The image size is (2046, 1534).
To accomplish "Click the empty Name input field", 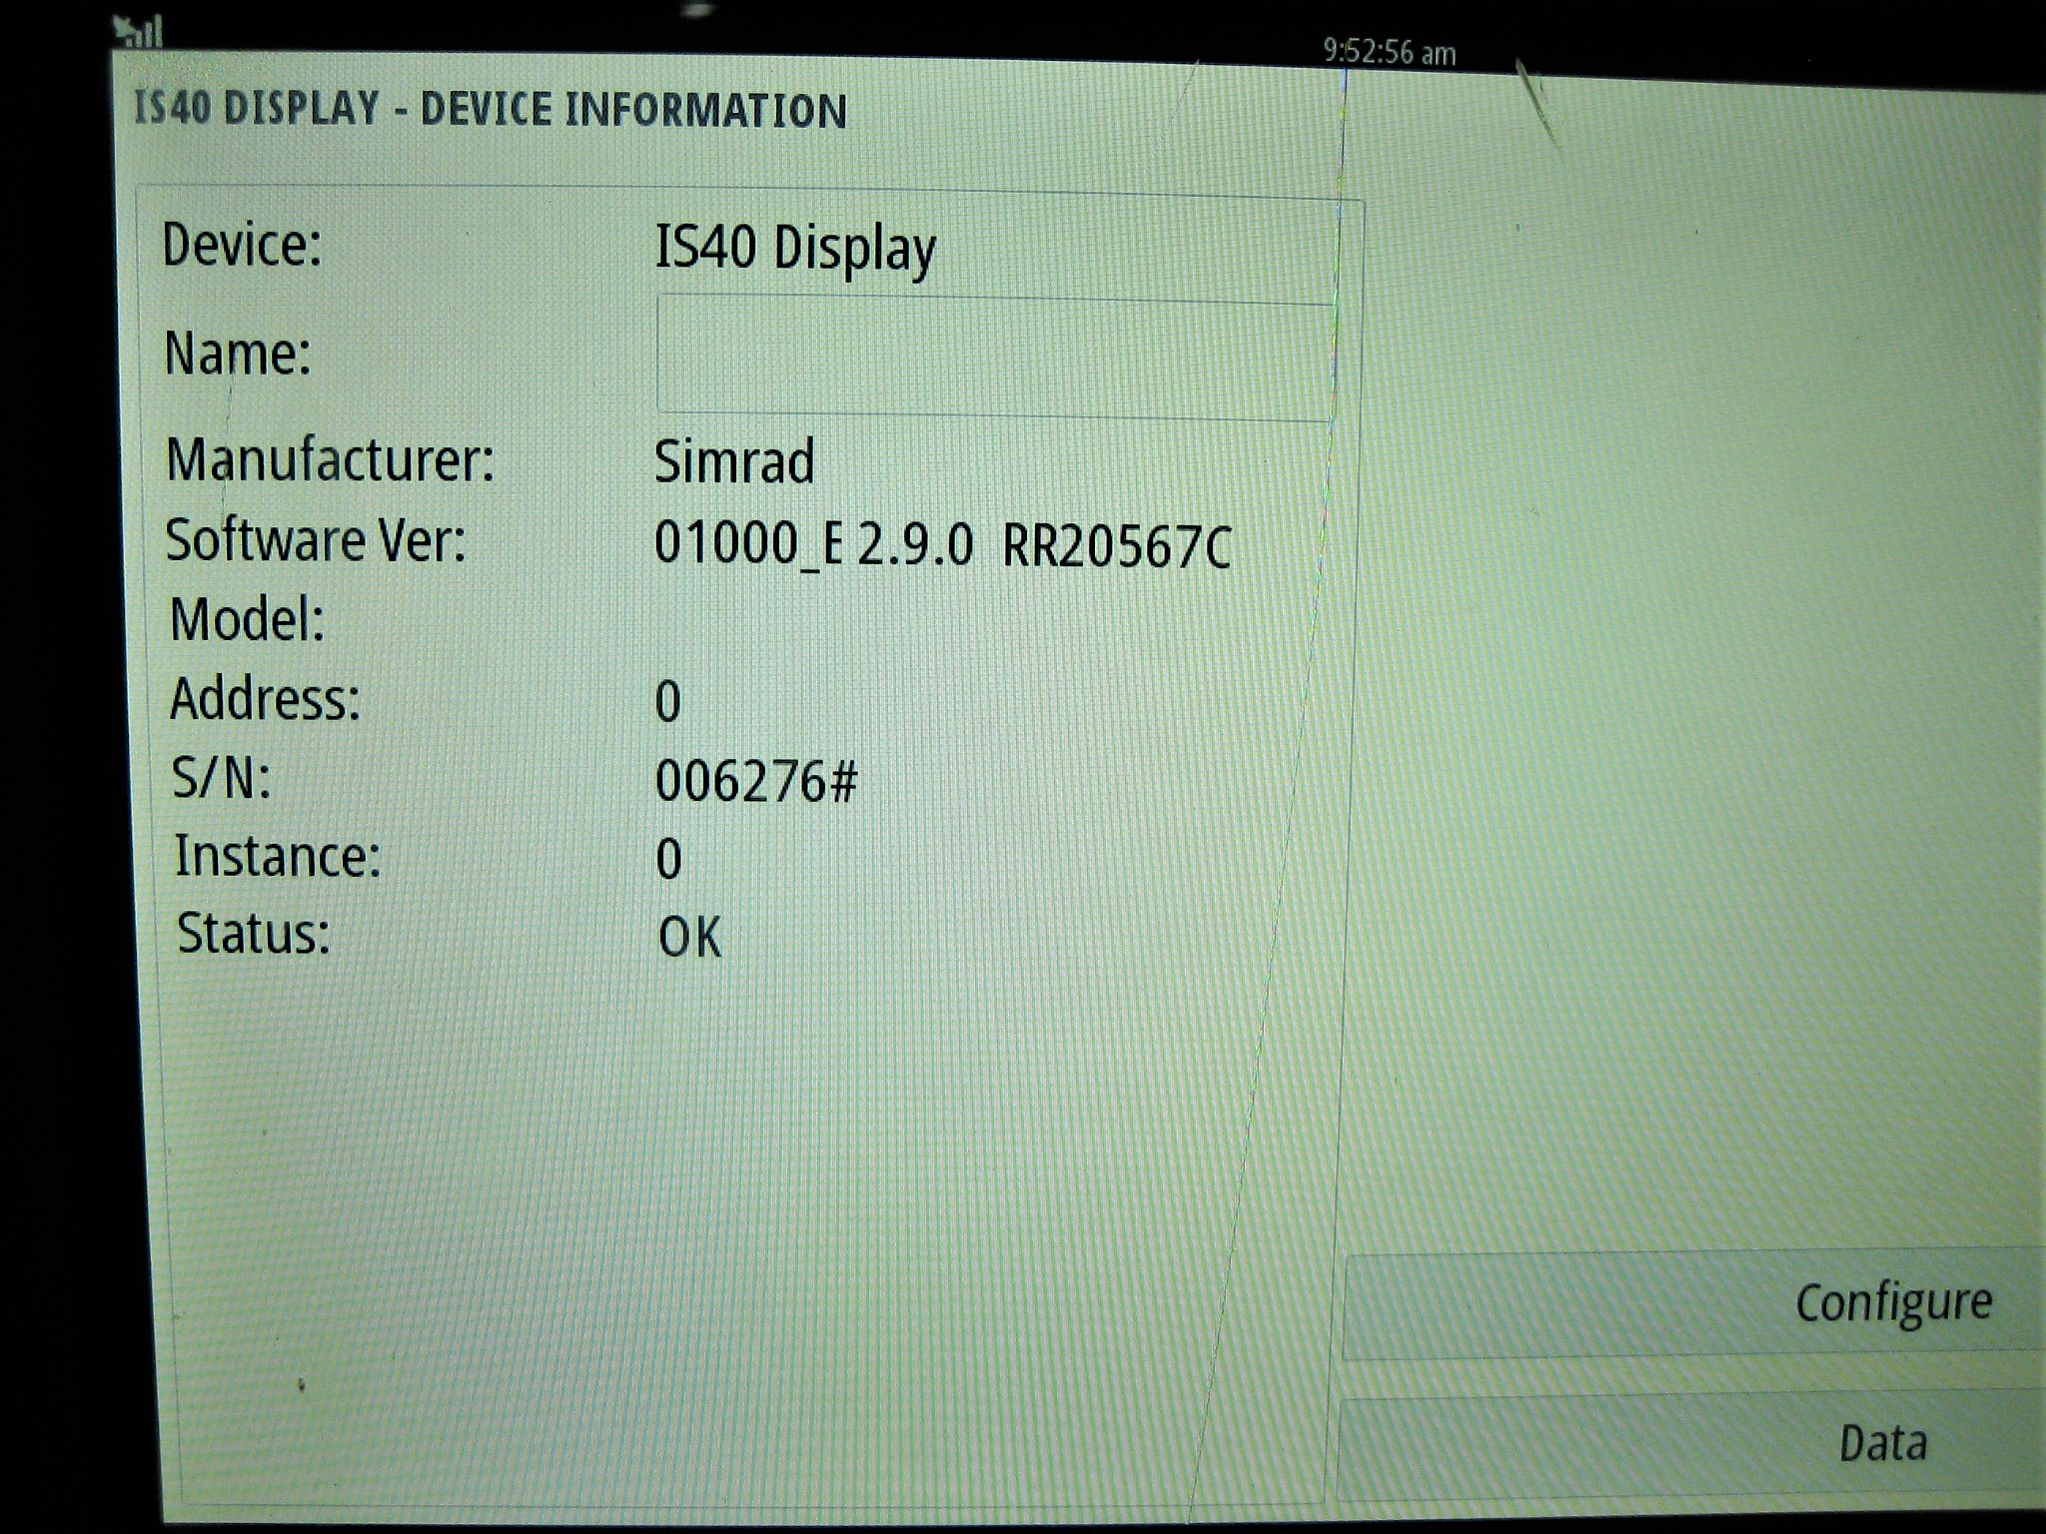I will click(995, 358).
